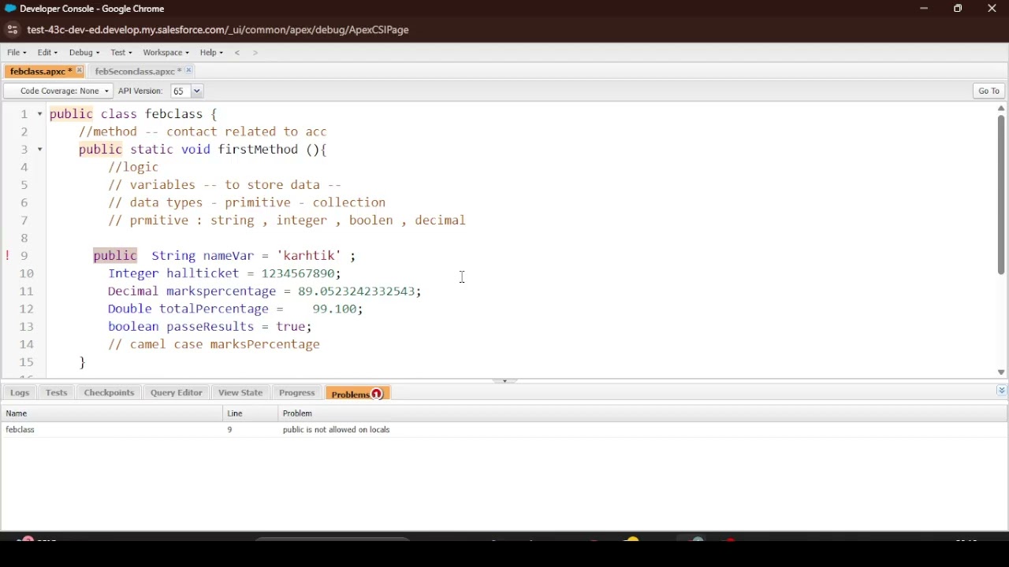This screenshot has width=1009, height=567.
Task: Open the Logs tab
Action: tap(20, 393)
